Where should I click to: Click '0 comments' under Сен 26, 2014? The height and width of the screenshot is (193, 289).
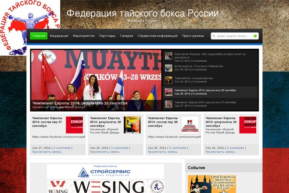pos(119,148)
